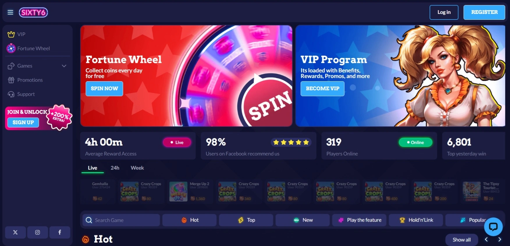Open the X social media link
Screen dimensions: 510x246
tap(15, 232)
